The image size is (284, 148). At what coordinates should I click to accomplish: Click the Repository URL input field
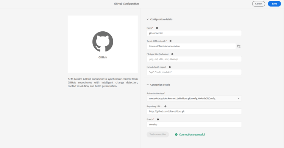[194, 111]
